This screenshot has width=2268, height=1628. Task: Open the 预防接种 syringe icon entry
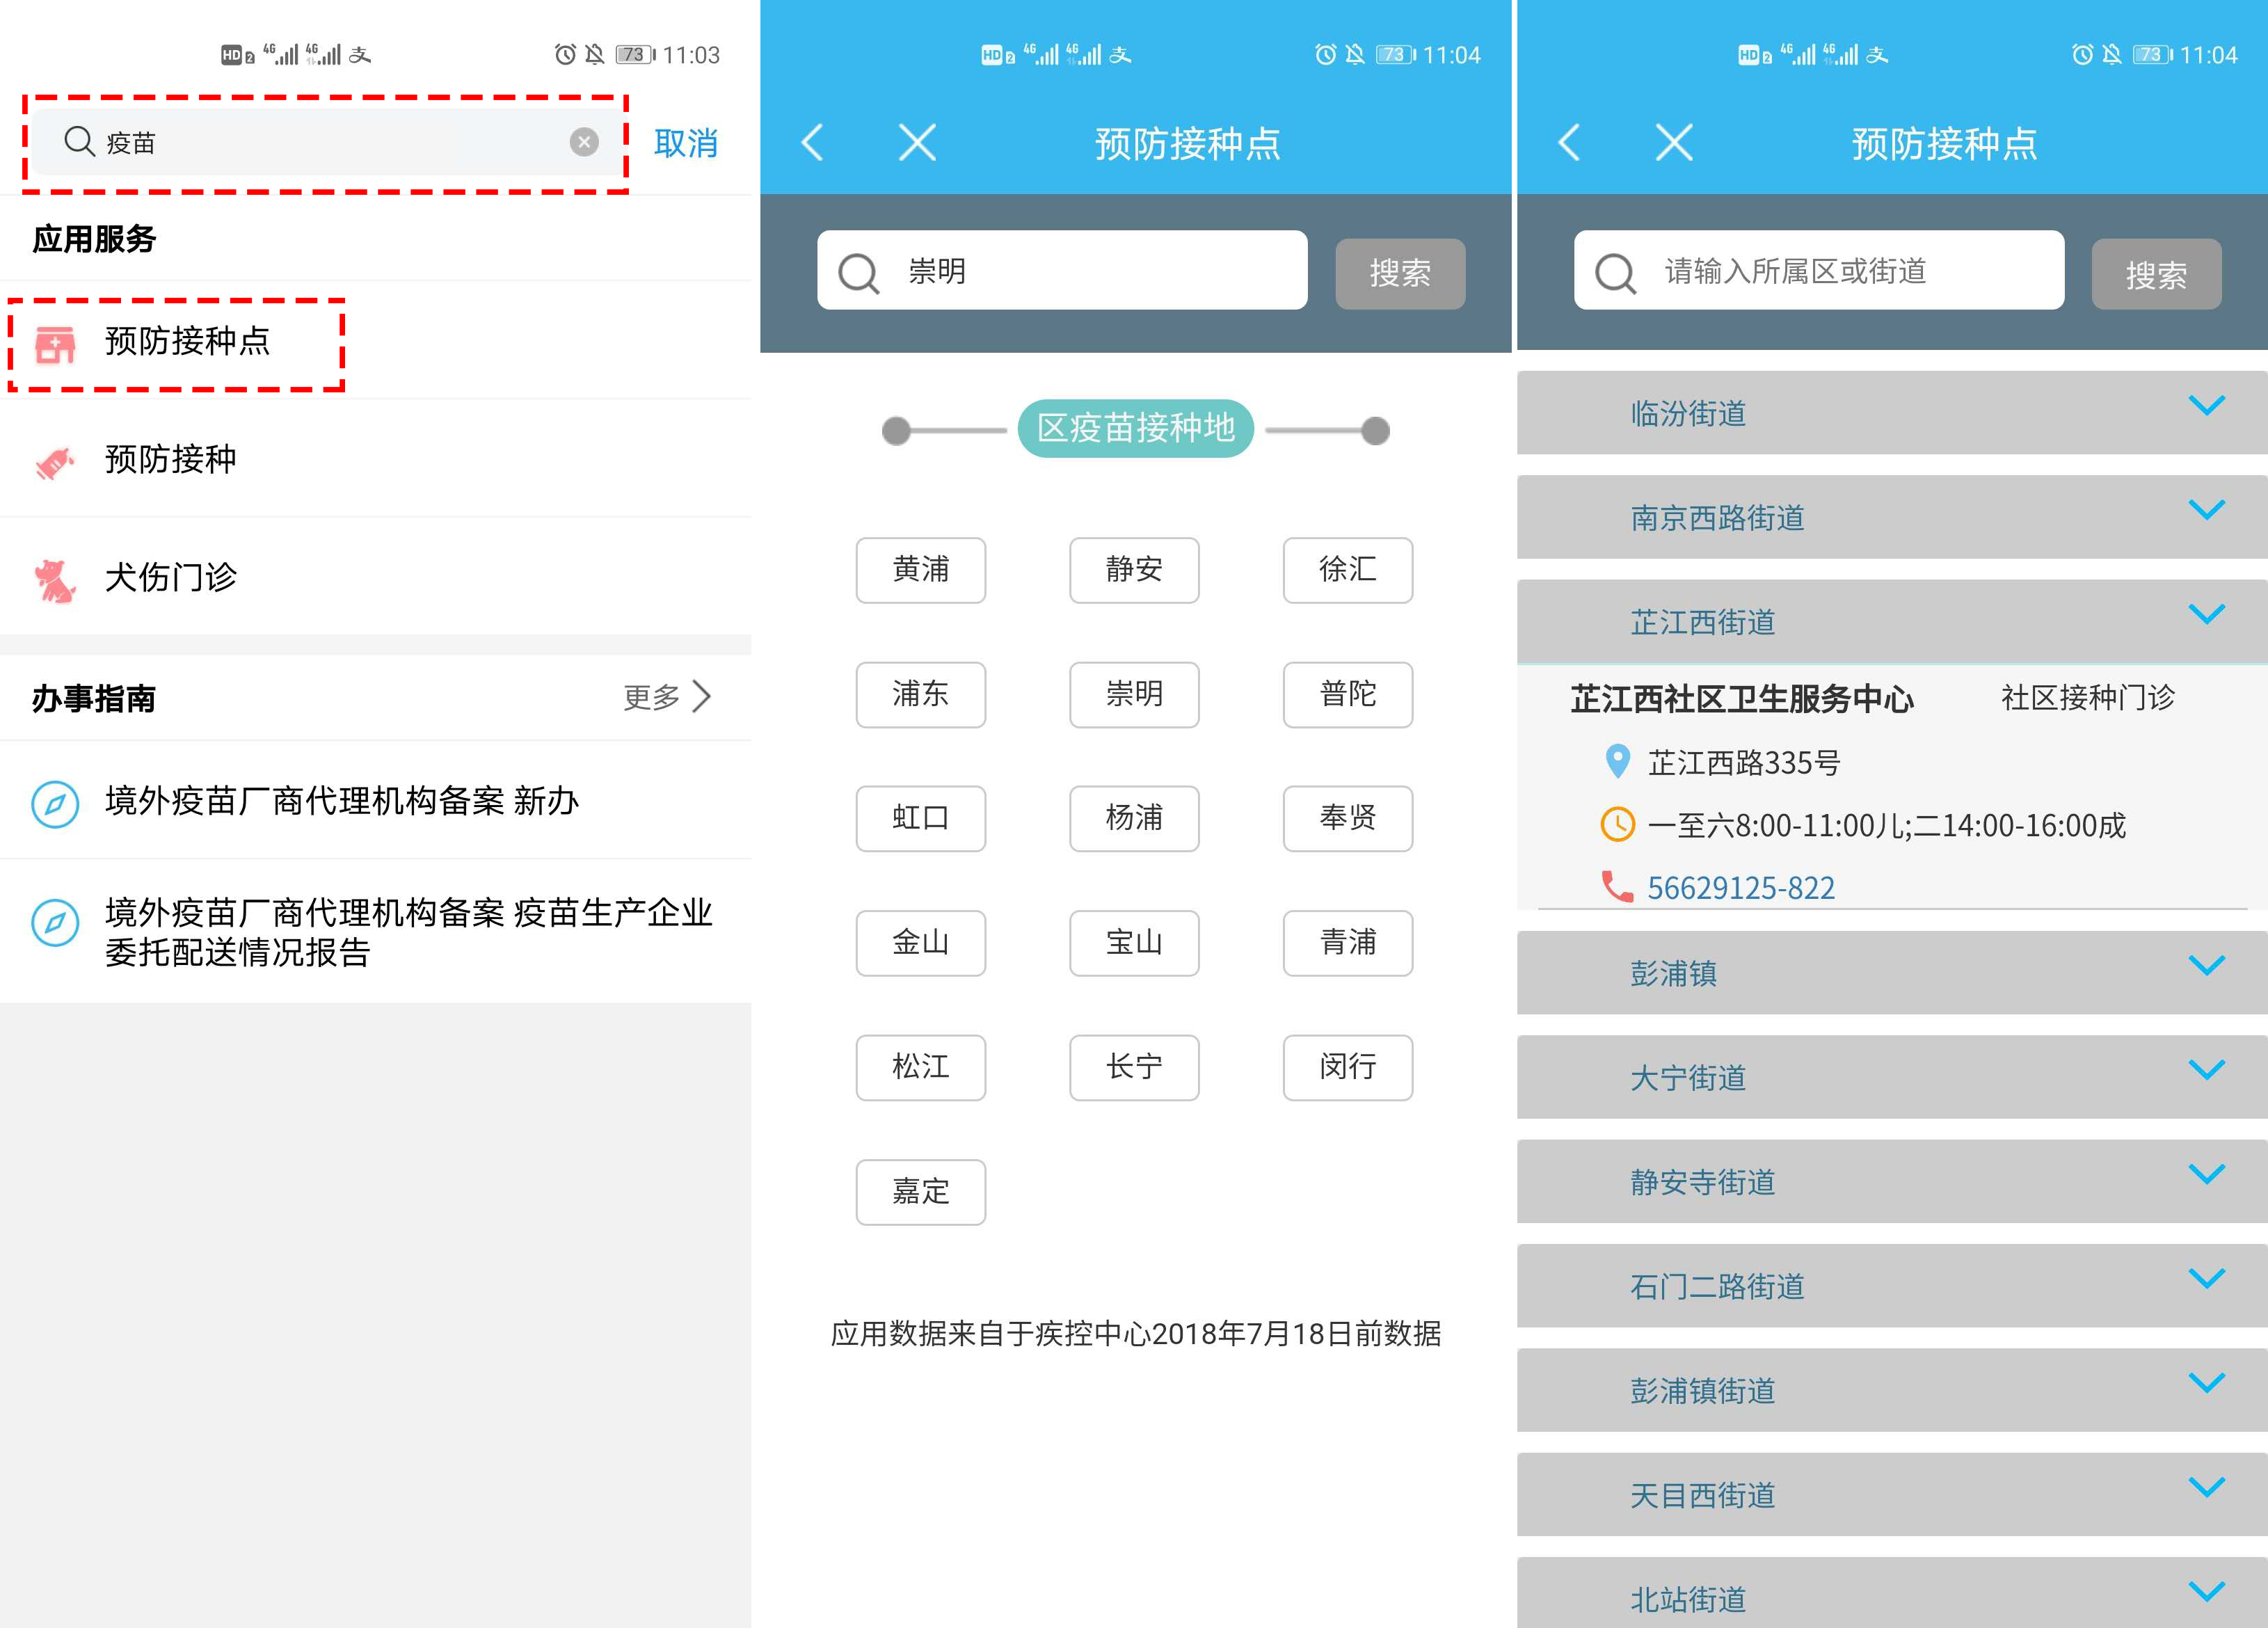[x=55, y=461]
